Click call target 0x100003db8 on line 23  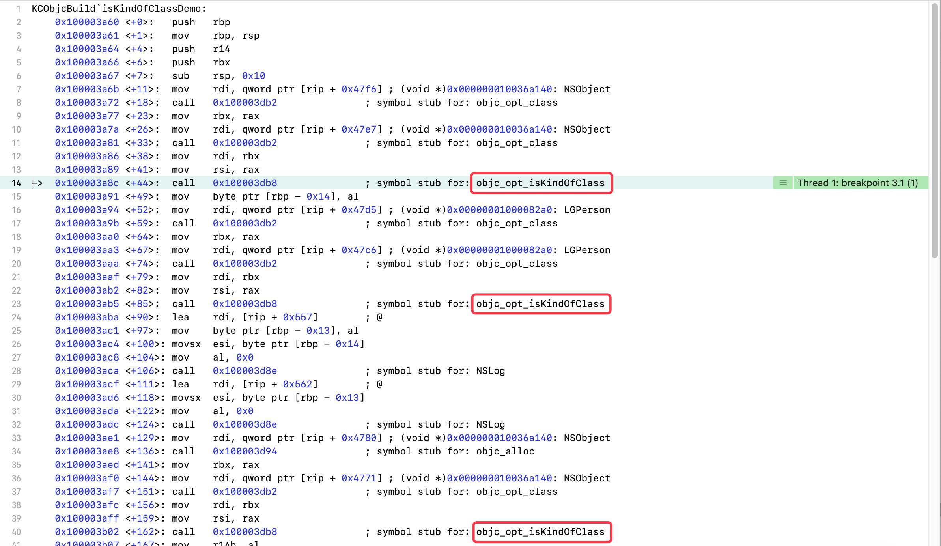[x=245, y=304]
